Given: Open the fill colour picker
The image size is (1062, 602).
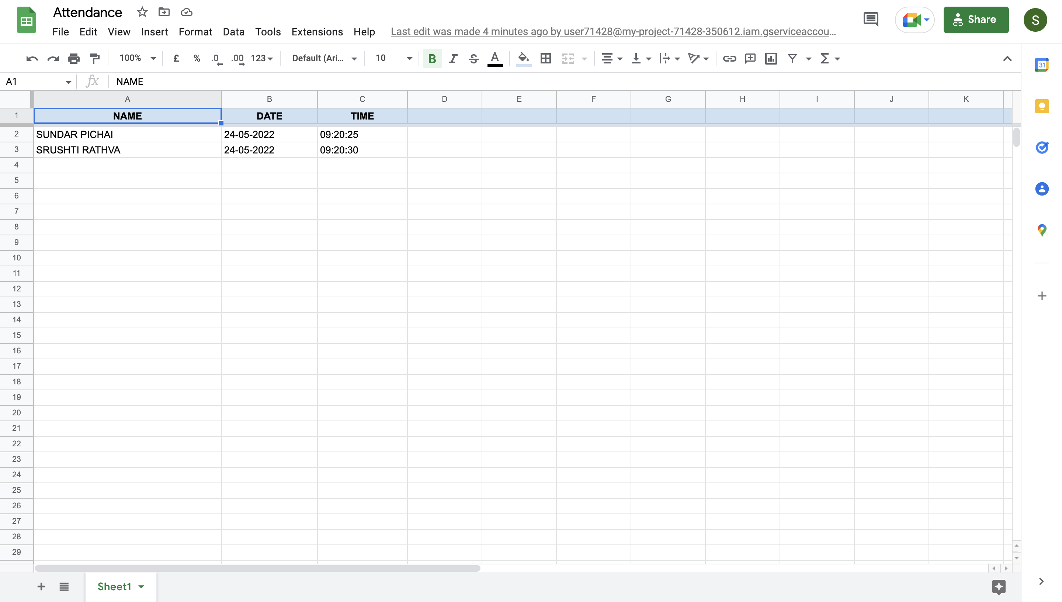Looking at the screenshot, I should (x=523, y=58).
